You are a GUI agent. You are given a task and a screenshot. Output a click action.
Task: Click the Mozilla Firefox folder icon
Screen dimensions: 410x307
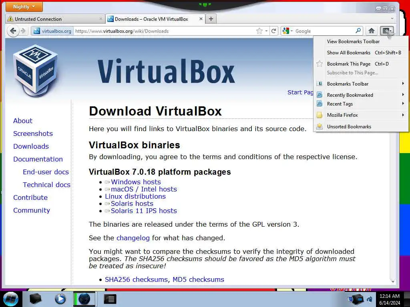[x=319, y=115]
